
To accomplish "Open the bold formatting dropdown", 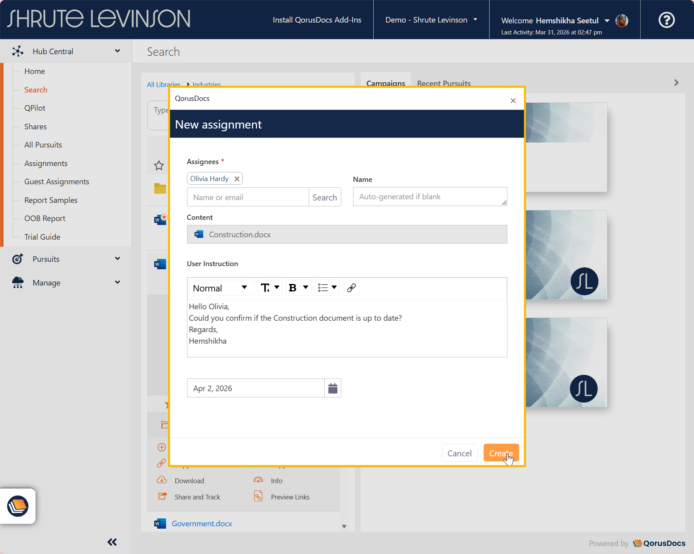I will (298, 288).
